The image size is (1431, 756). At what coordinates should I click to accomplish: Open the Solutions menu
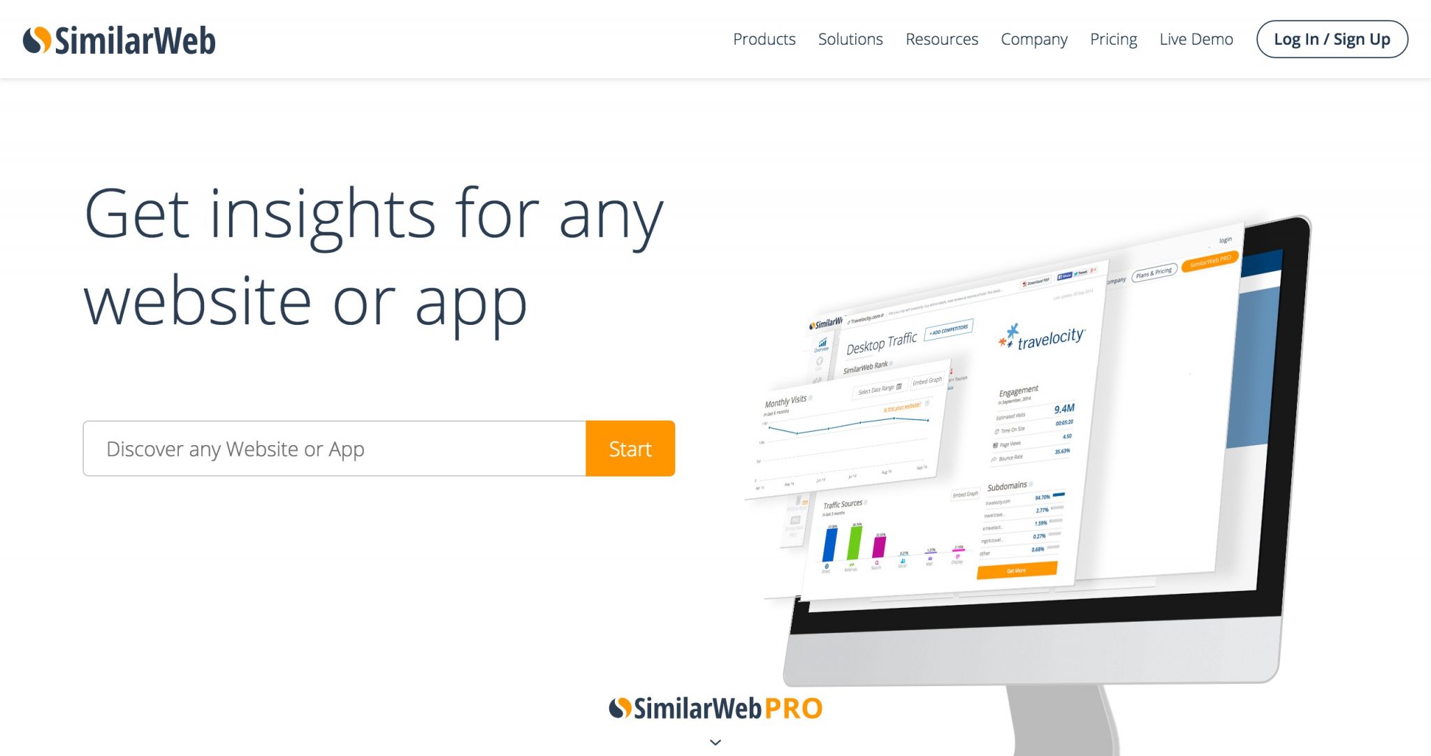851,39
